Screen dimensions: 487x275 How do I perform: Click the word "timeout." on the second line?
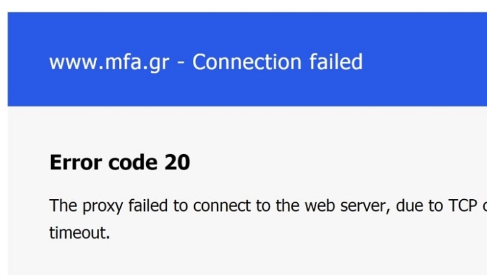[80, 234]
